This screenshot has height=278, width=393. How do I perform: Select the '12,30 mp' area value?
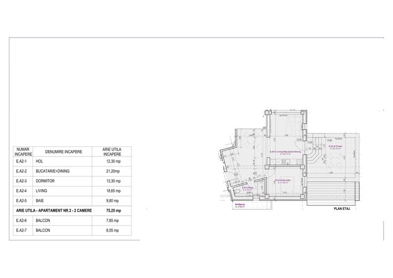113,161
